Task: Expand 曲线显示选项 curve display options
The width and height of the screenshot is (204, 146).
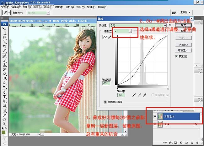Action: [105, 102]
